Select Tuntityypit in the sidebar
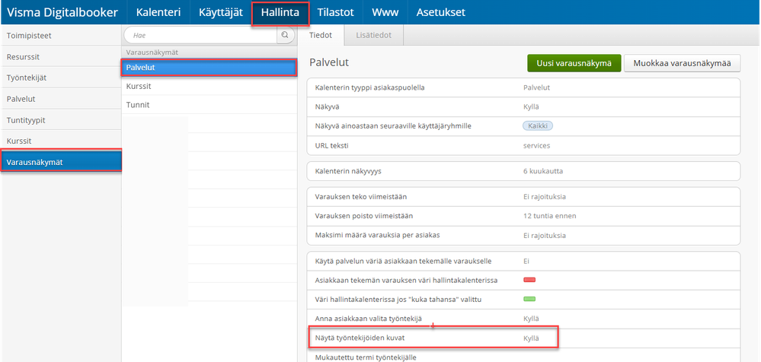The height and width of the screenshot is (362, 761). pos(61,119)
